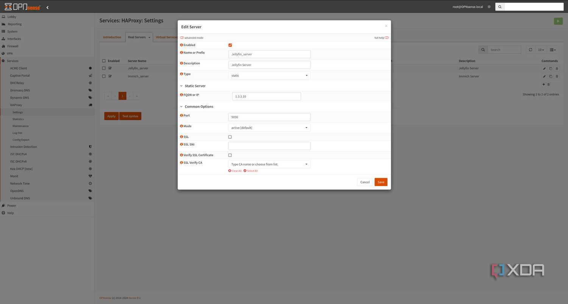
Task: Delete selected servers with the bottom trash icon
Action: 549,84
